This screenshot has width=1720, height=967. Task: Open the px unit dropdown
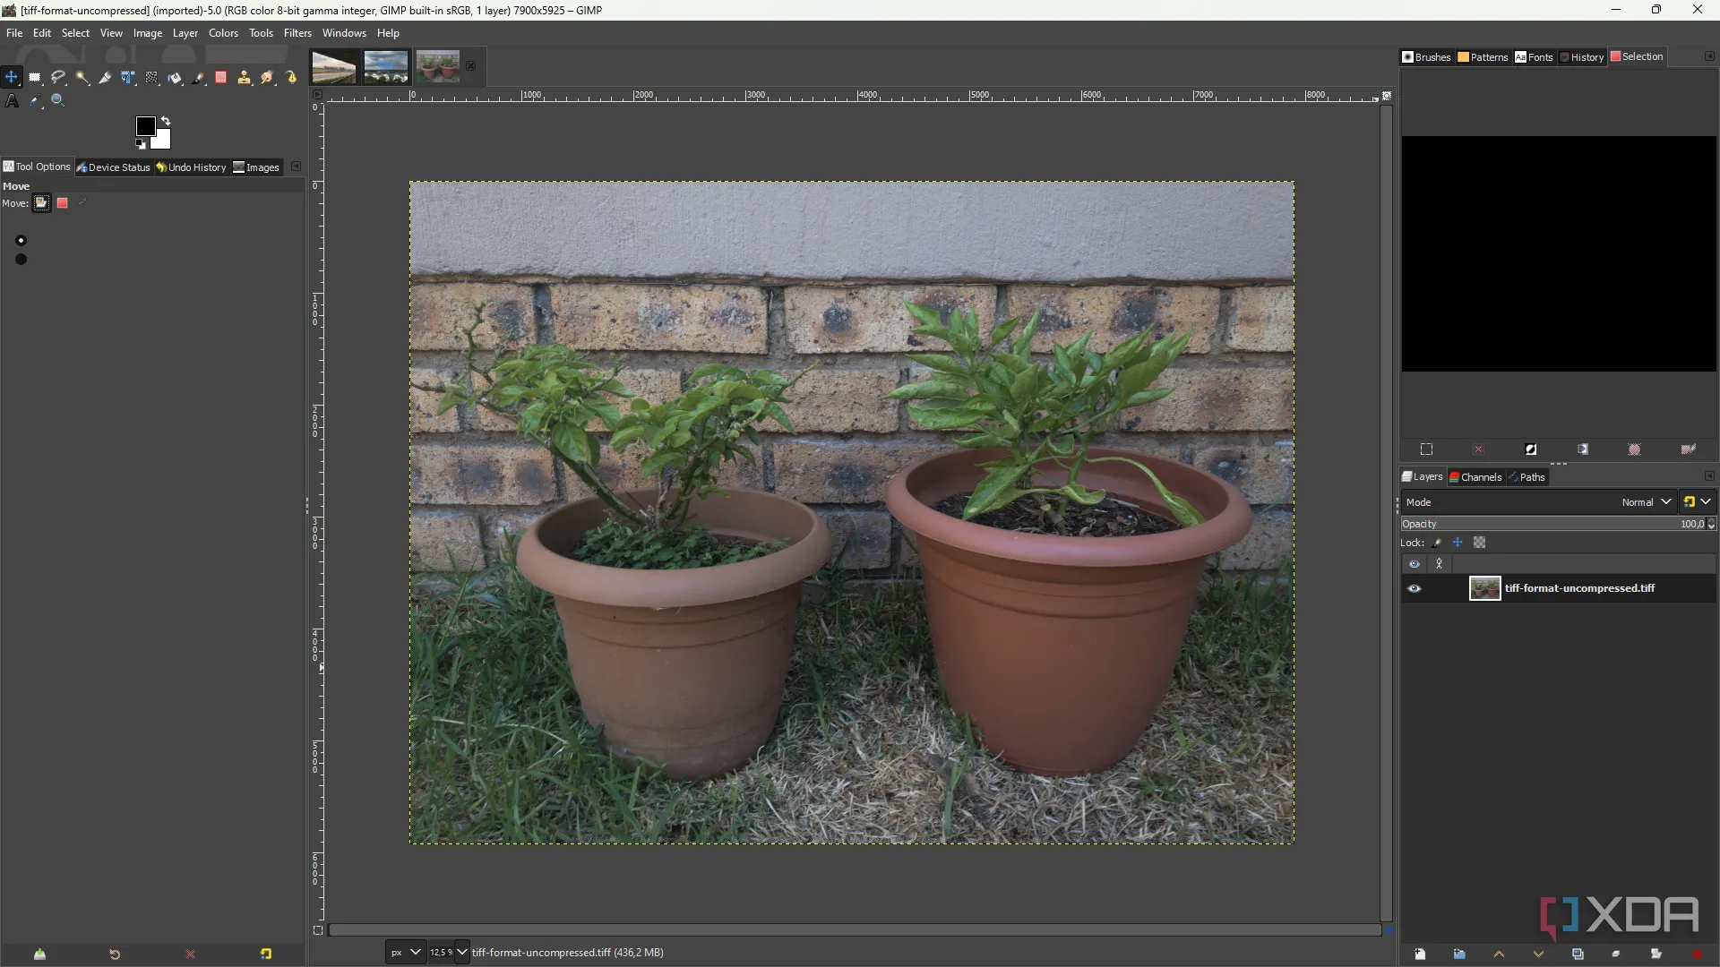point(406,953)
